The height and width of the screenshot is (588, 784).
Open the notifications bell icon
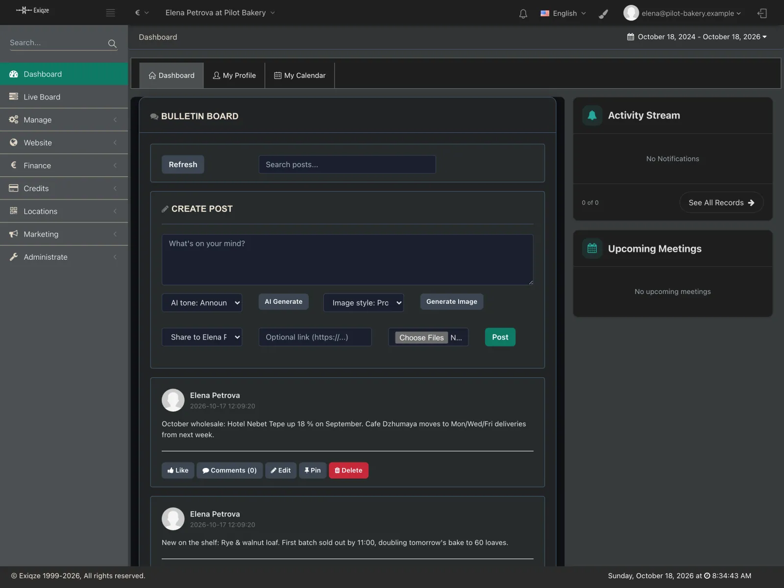coord(523,14)
